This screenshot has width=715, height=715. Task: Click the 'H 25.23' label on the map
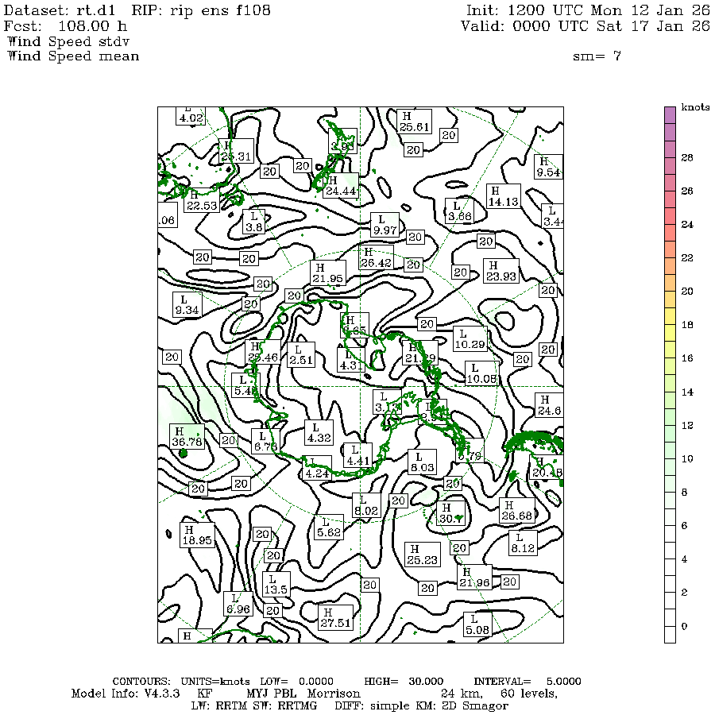423,554
